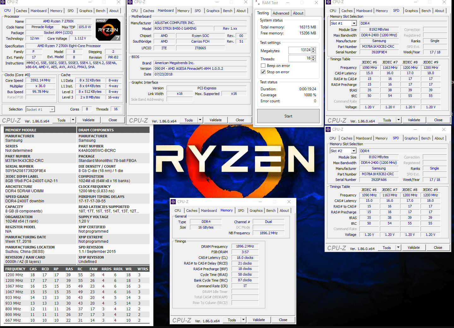Viewport: 454px width, 328px height.
Task: Click the RAM Test title bar icon
Action: click(x=257, y=3)
